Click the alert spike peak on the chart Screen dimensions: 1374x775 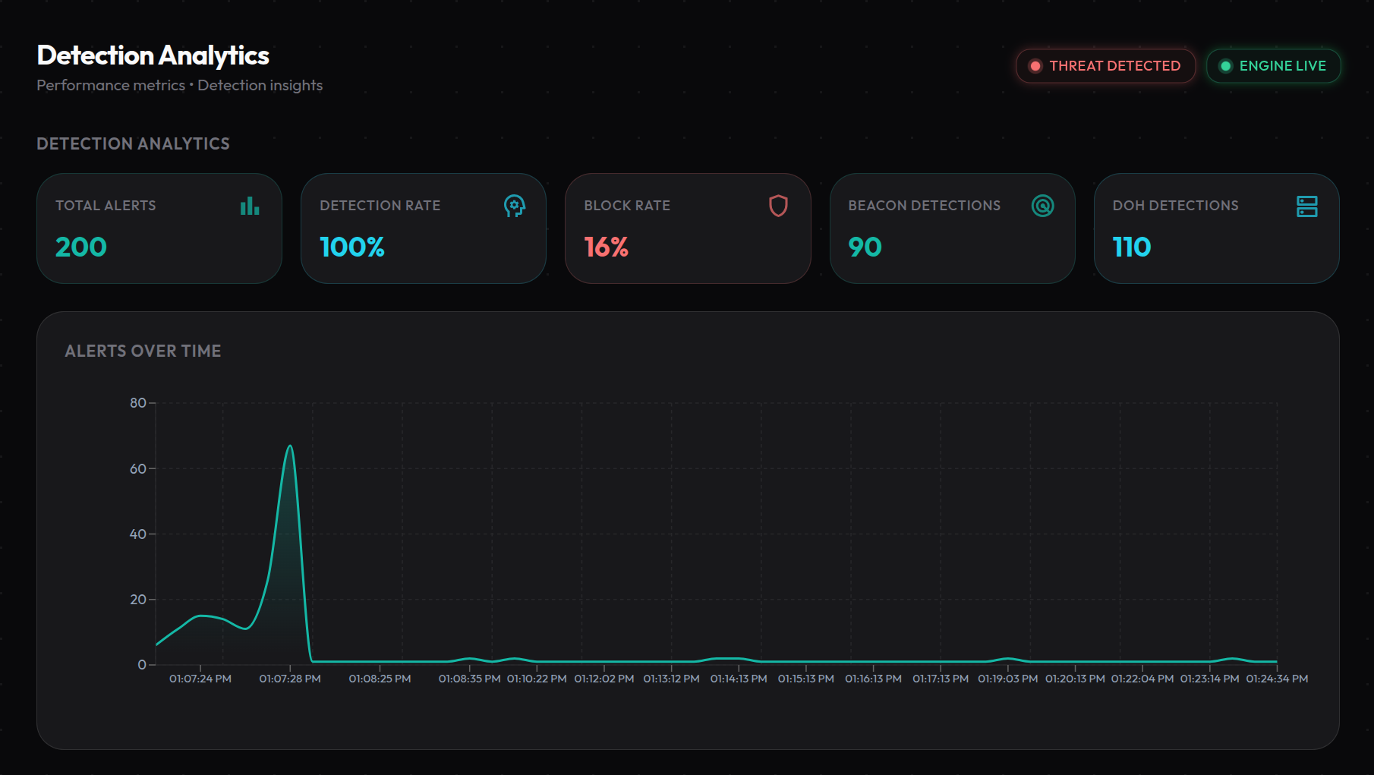(289, 446)
